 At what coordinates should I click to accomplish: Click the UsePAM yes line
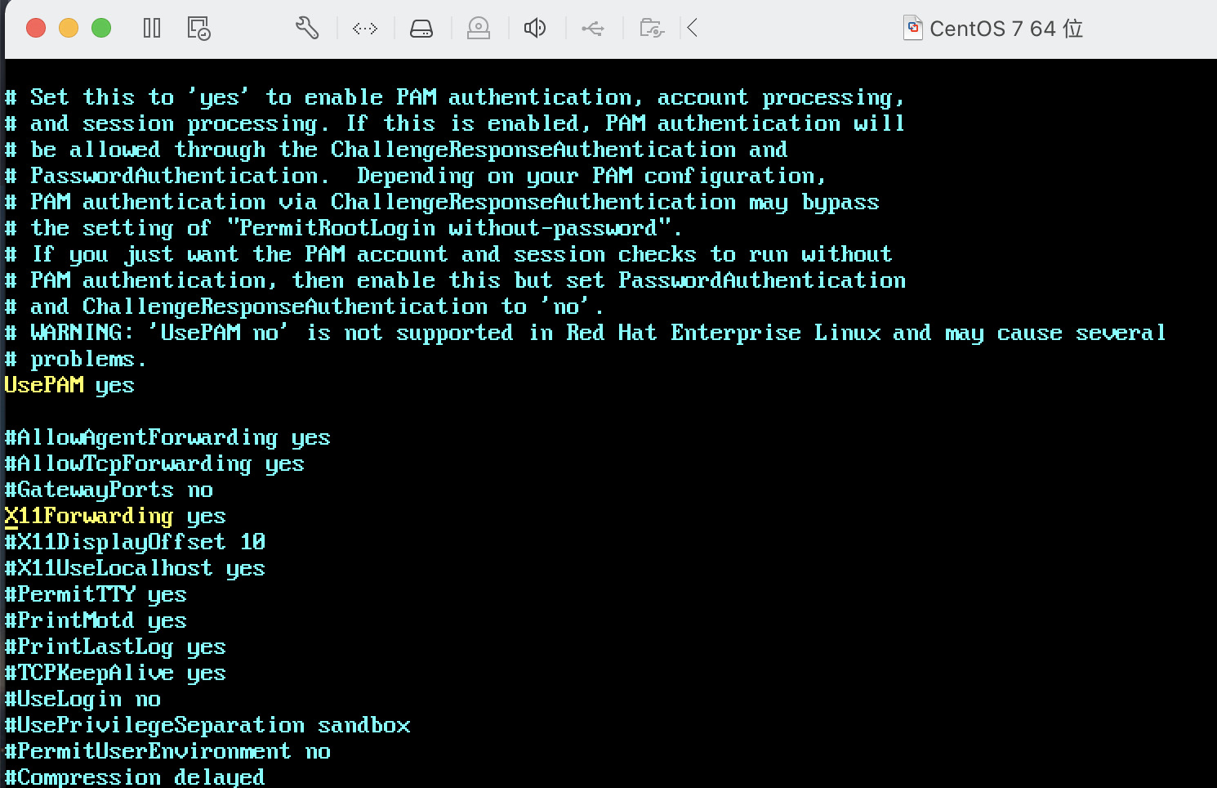pos(69,385)
